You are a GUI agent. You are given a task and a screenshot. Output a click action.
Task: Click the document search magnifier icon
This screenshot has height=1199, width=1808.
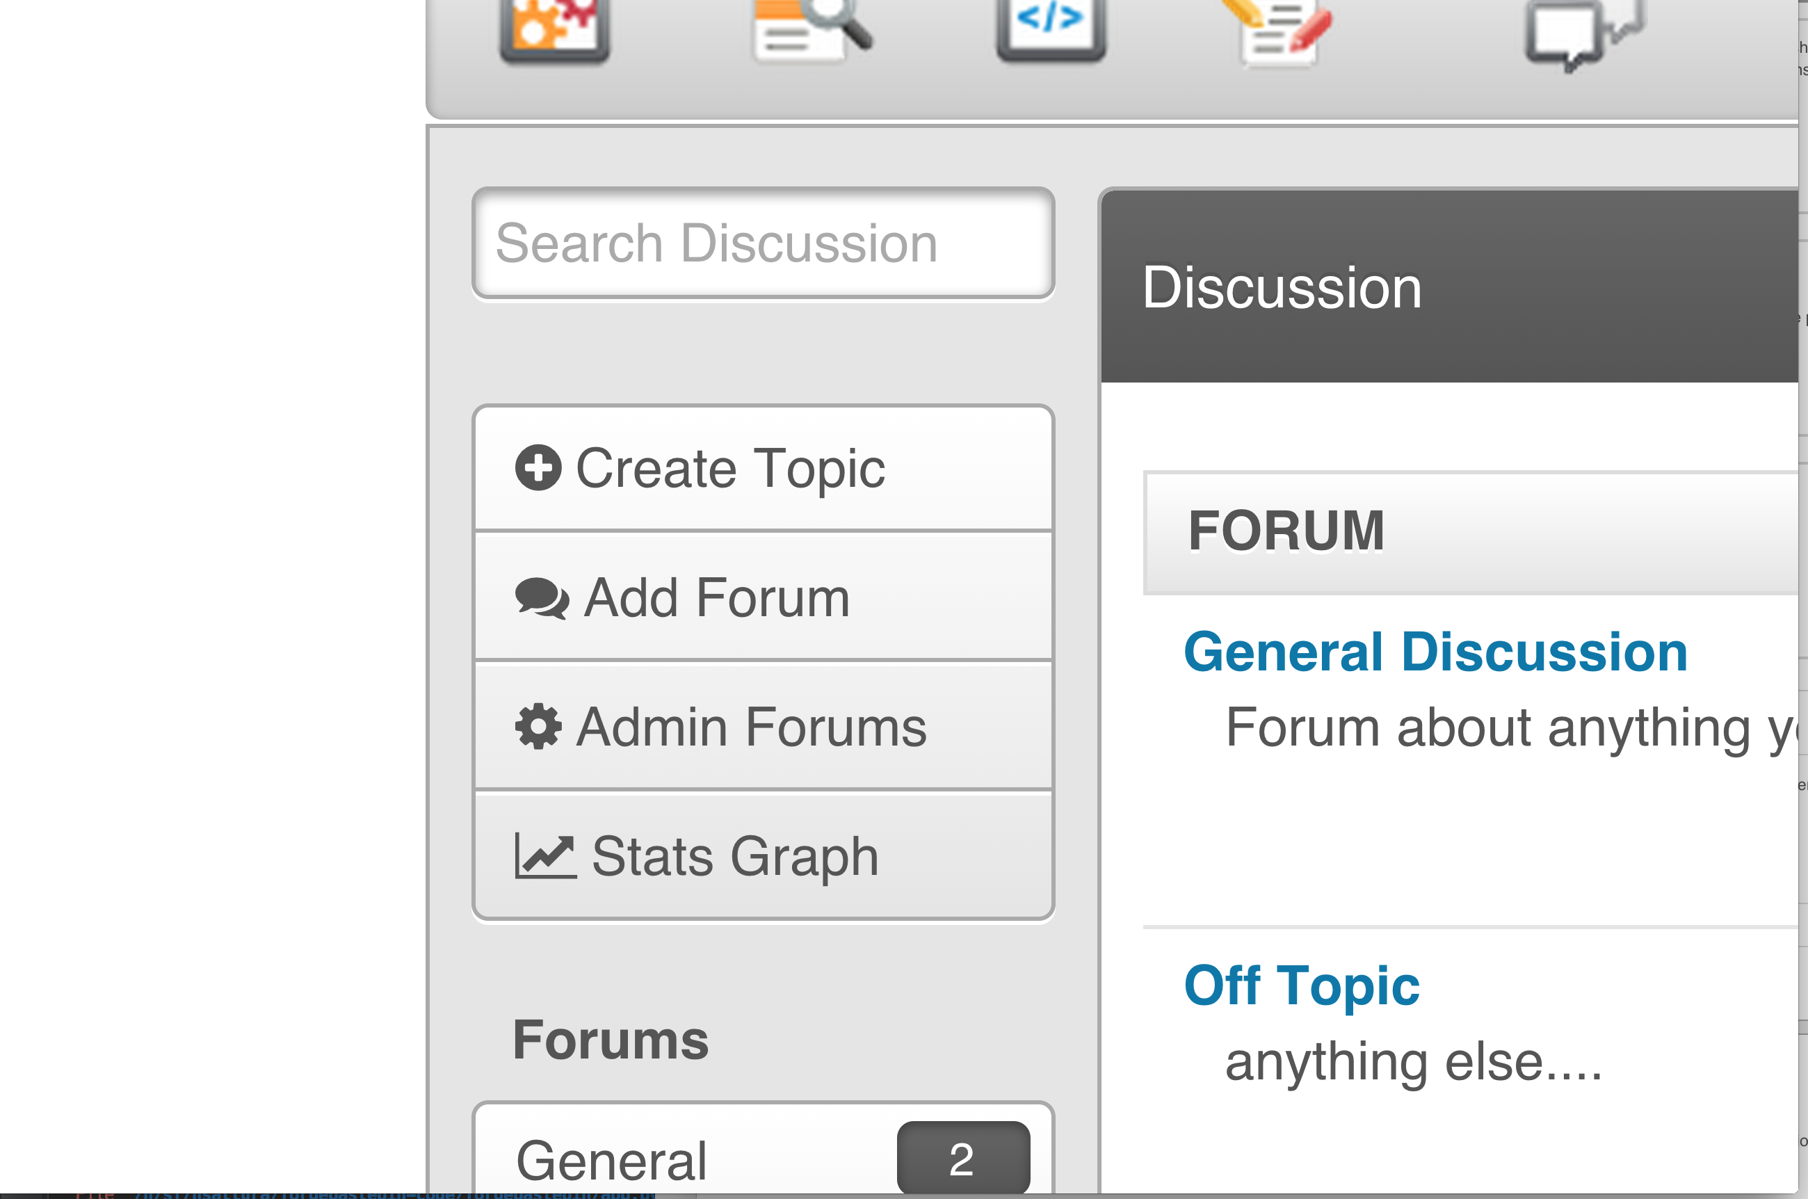click(x=810, y=29)
